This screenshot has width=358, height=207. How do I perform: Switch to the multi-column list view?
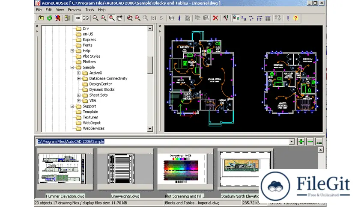pos(260,18)
